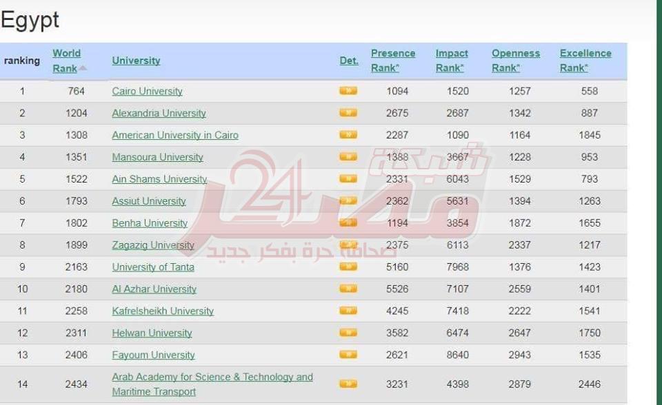Click details icon for American University in Cairo
Image resolution: width=662 pixels, height=405 pixels.
point(348,135)
